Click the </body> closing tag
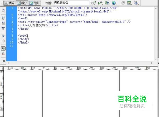The width and height of the screenshot is (159, 117). 24,39
